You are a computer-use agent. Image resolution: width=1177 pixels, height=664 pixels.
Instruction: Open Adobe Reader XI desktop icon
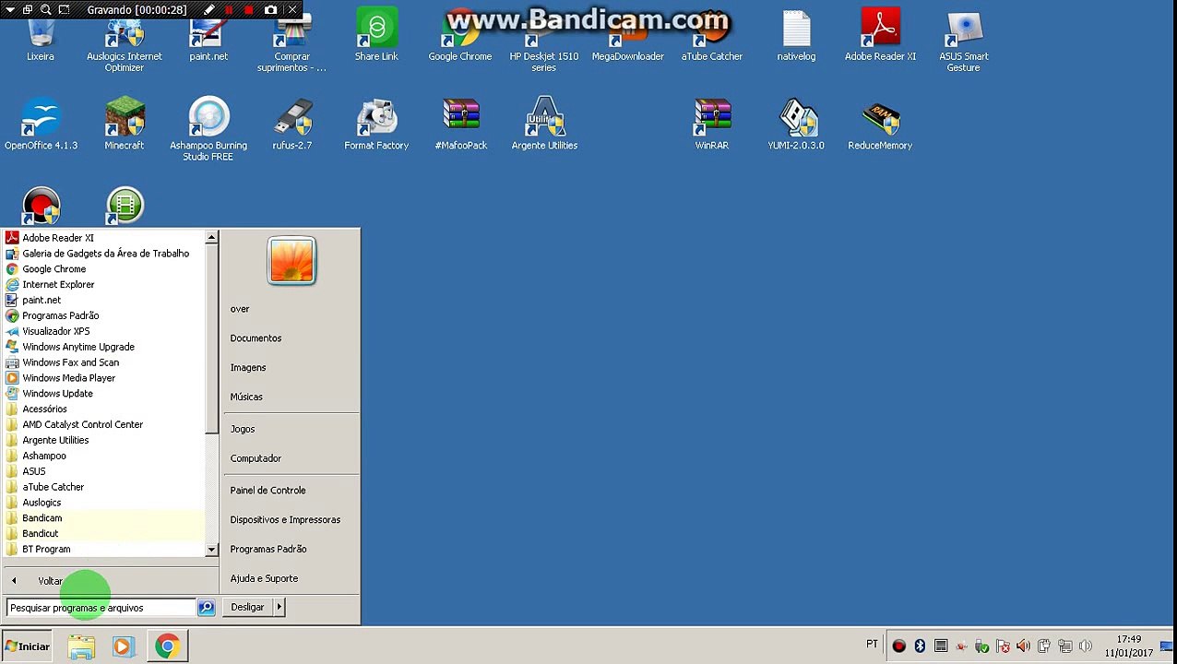point(880,35)
